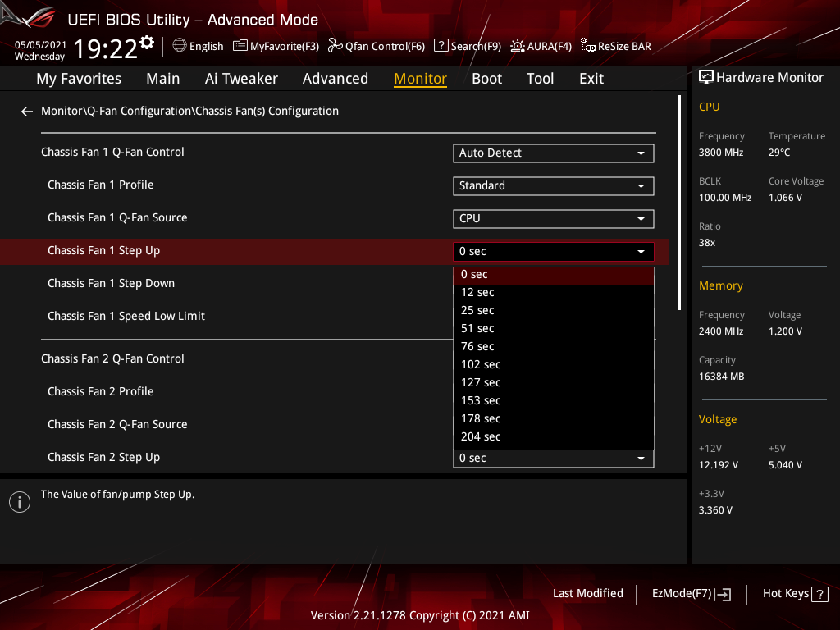Choose 12 sec step up option
Viewport: 840px width, 630px height.
(x=554, y=293)
